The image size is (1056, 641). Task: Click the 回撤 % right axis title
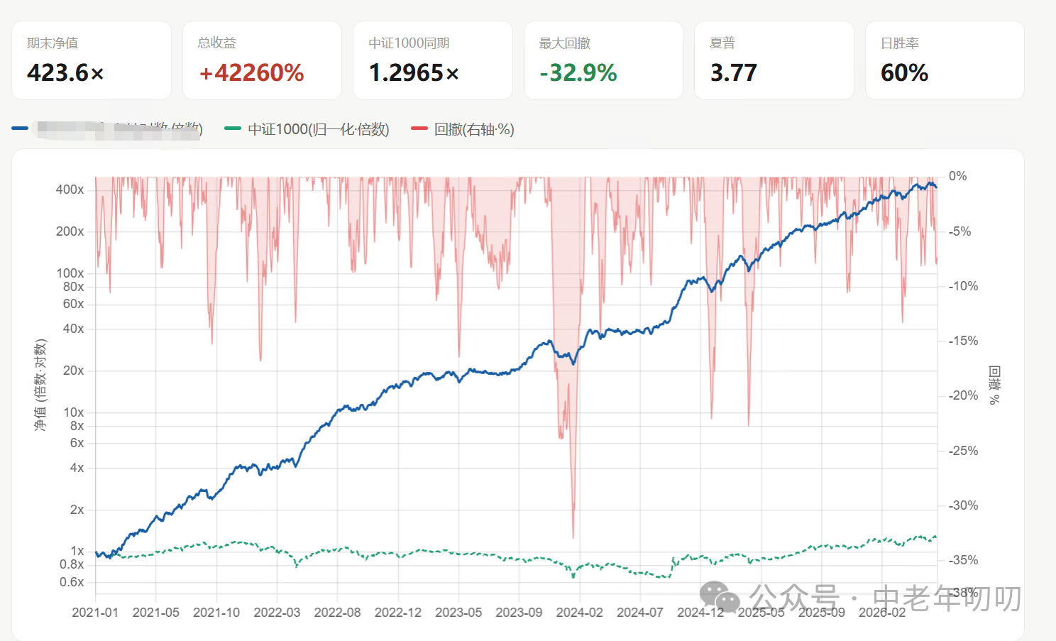(x=995, y=385)
